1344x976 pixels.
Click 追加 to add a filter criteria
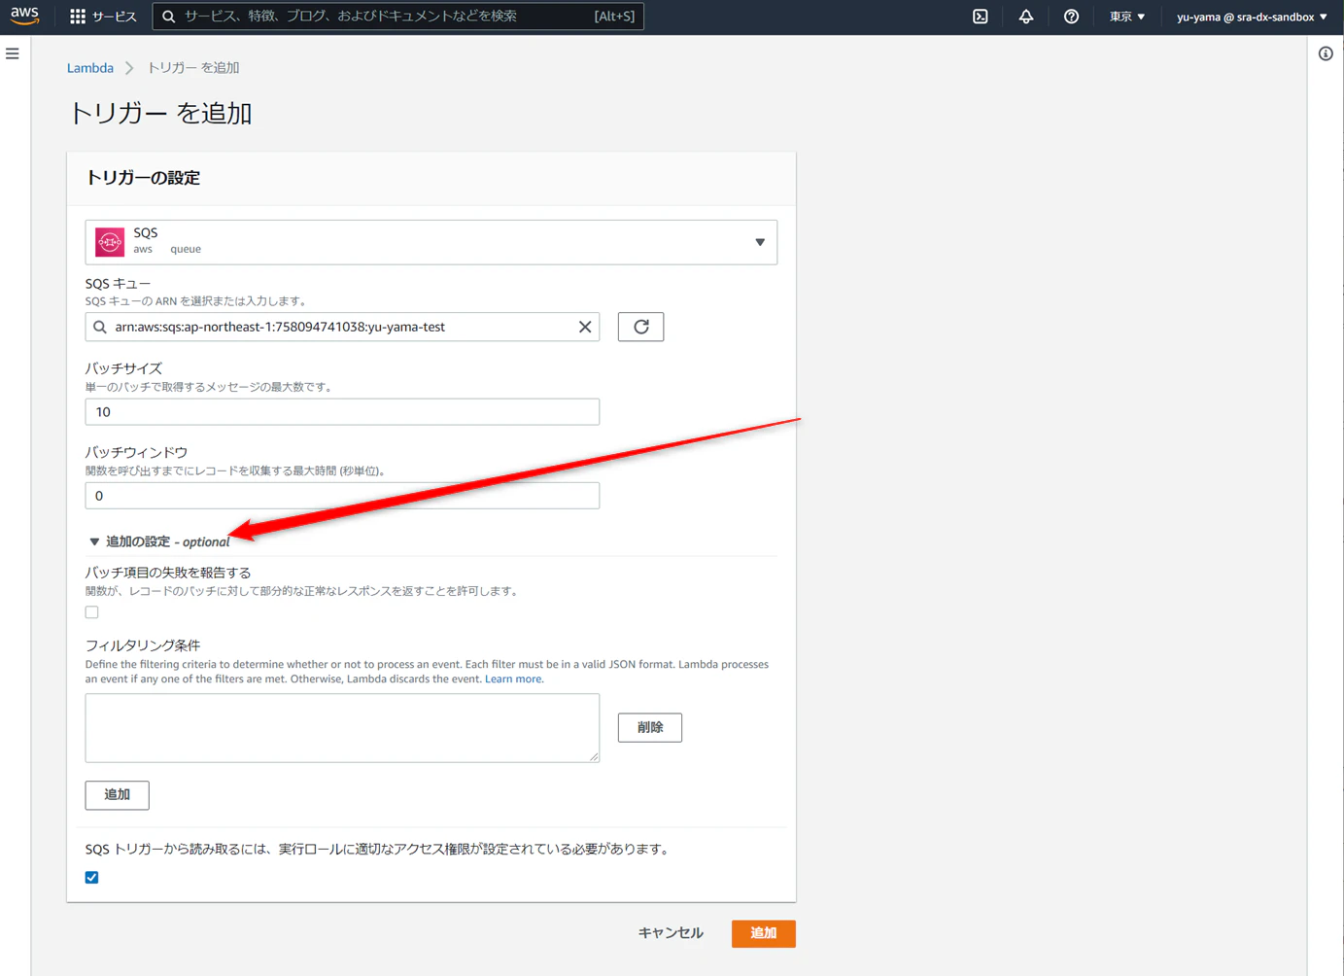(117, 795)
